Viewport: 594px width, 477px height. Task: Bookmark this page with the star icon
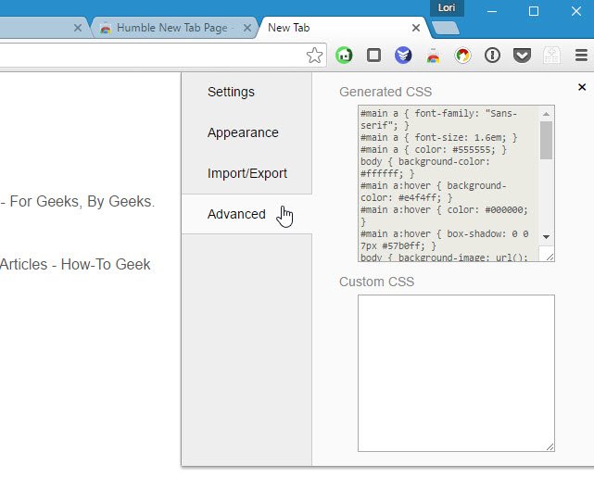[315, 56]
